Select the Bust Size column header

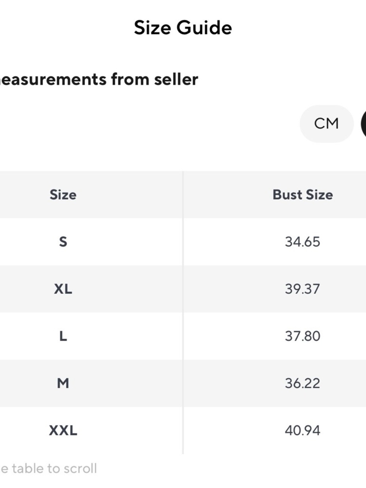(x=303, y=195)
